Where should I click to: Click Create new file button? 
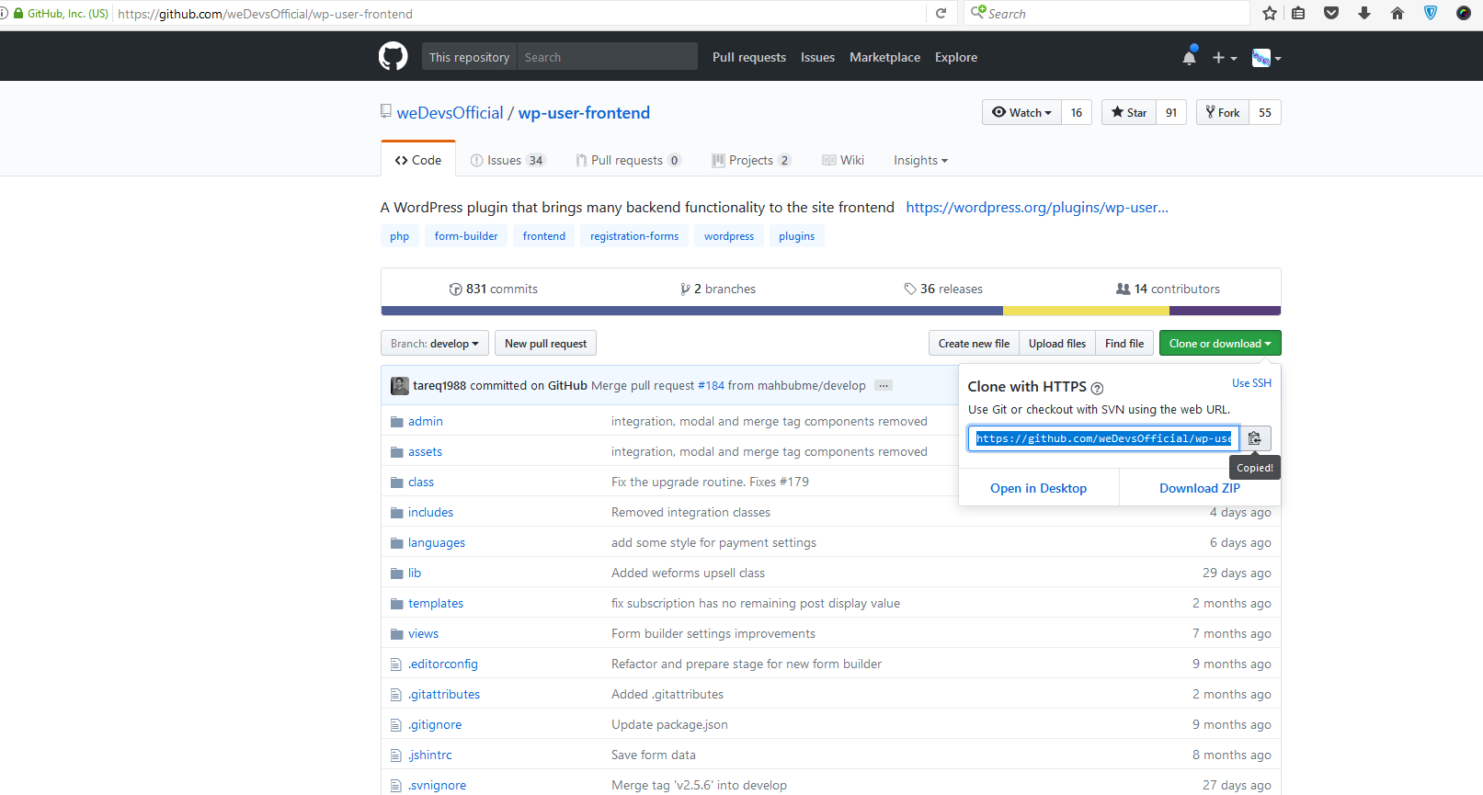[x=974, y=343]
